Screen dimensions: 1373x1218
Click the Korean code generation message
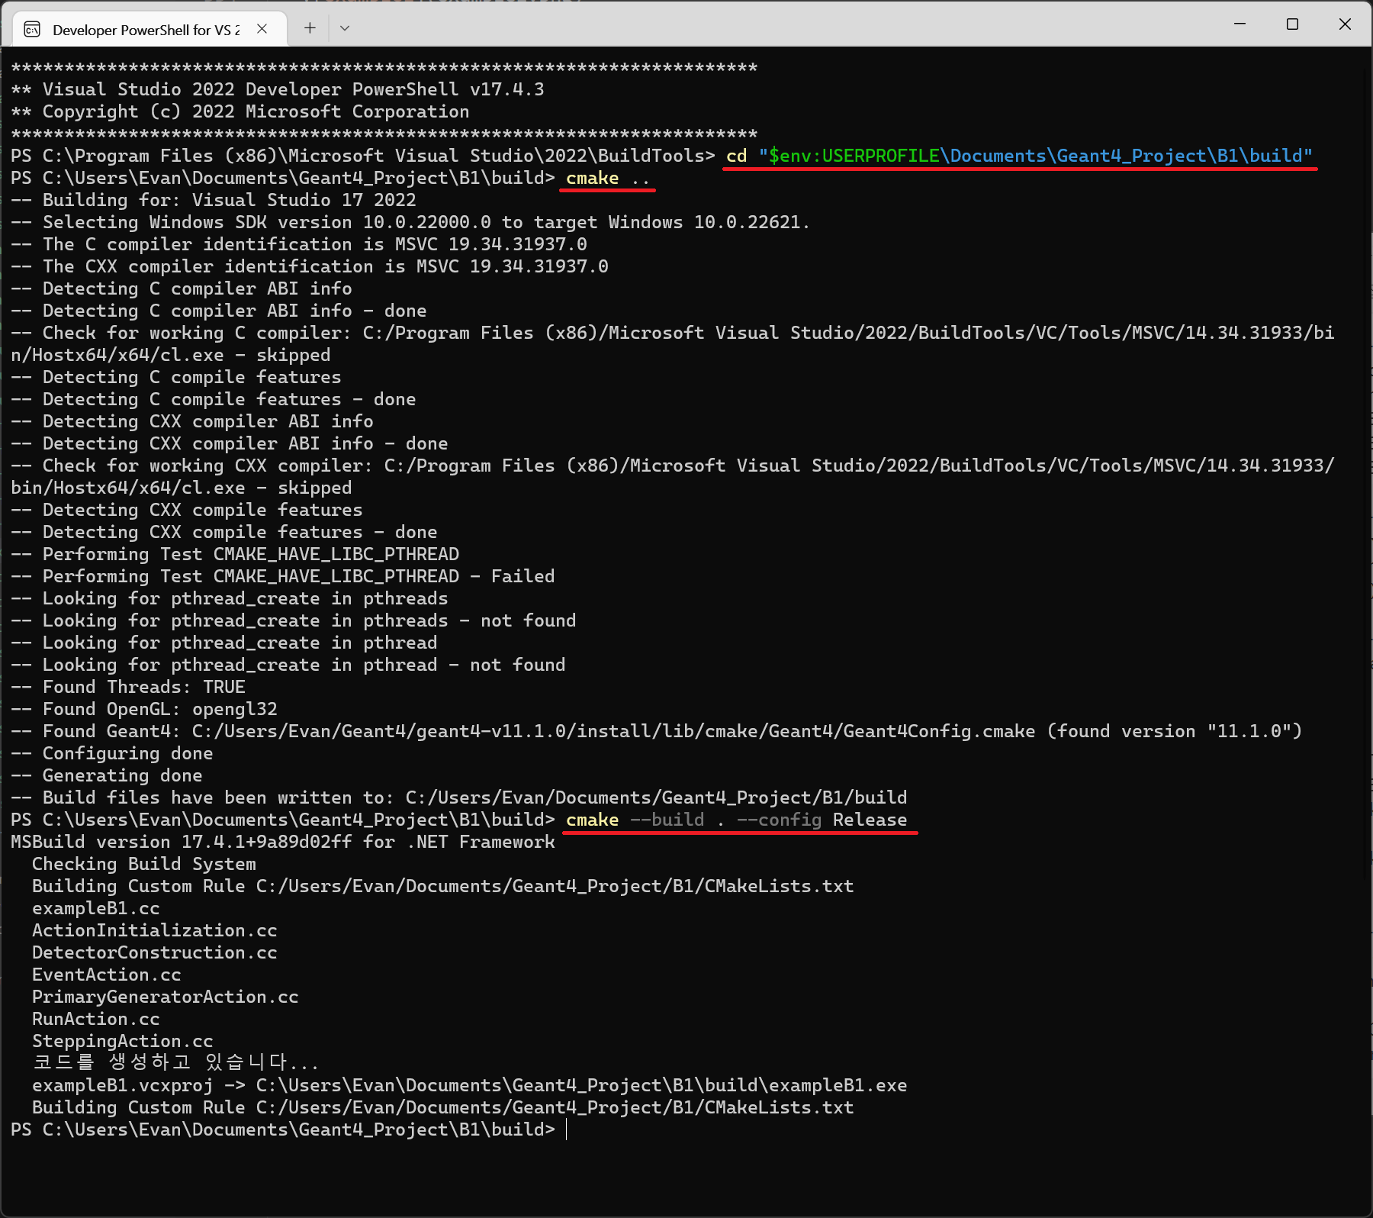(x=175, y=1062)
